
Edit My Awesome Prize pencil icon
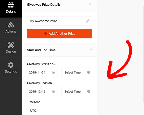(x=88, y=21)
